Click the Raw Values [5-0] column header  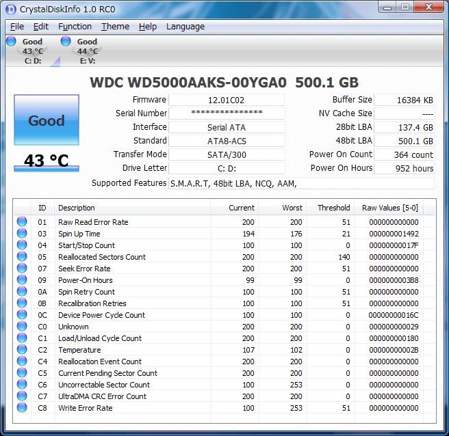click(x=389, y=208)
